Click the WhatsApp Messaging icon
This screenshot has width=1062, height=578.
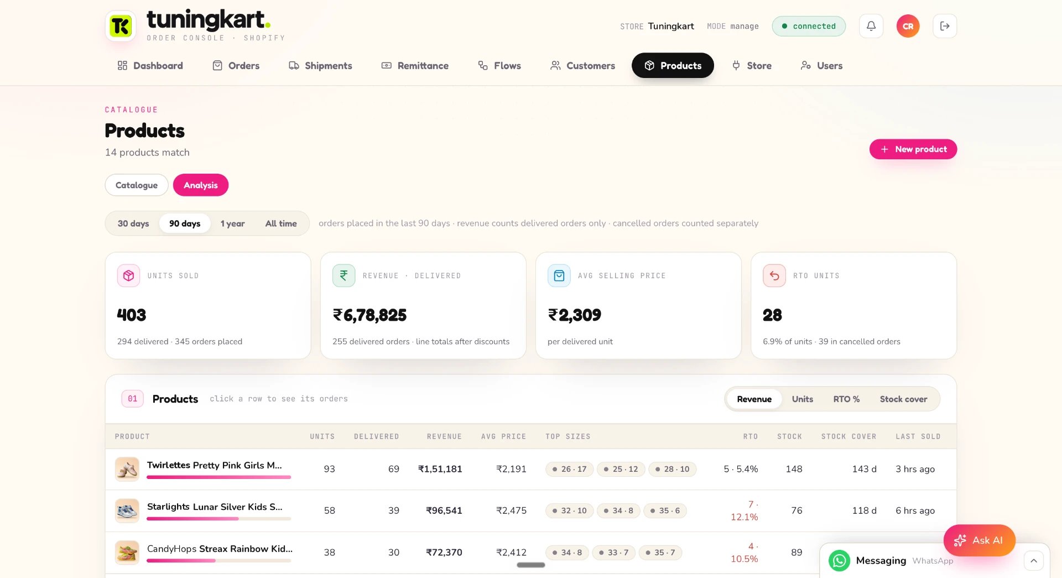coord(839,560)
